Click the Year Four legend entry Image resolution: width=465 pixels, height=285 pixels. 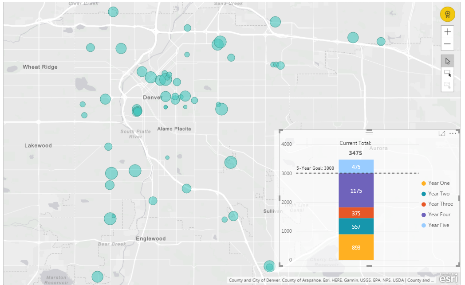pos(436,215)
